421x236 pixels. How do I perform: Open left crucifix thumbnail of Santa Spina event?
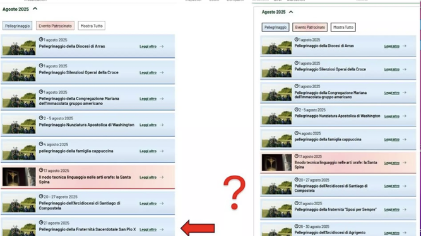pos(19,177)
